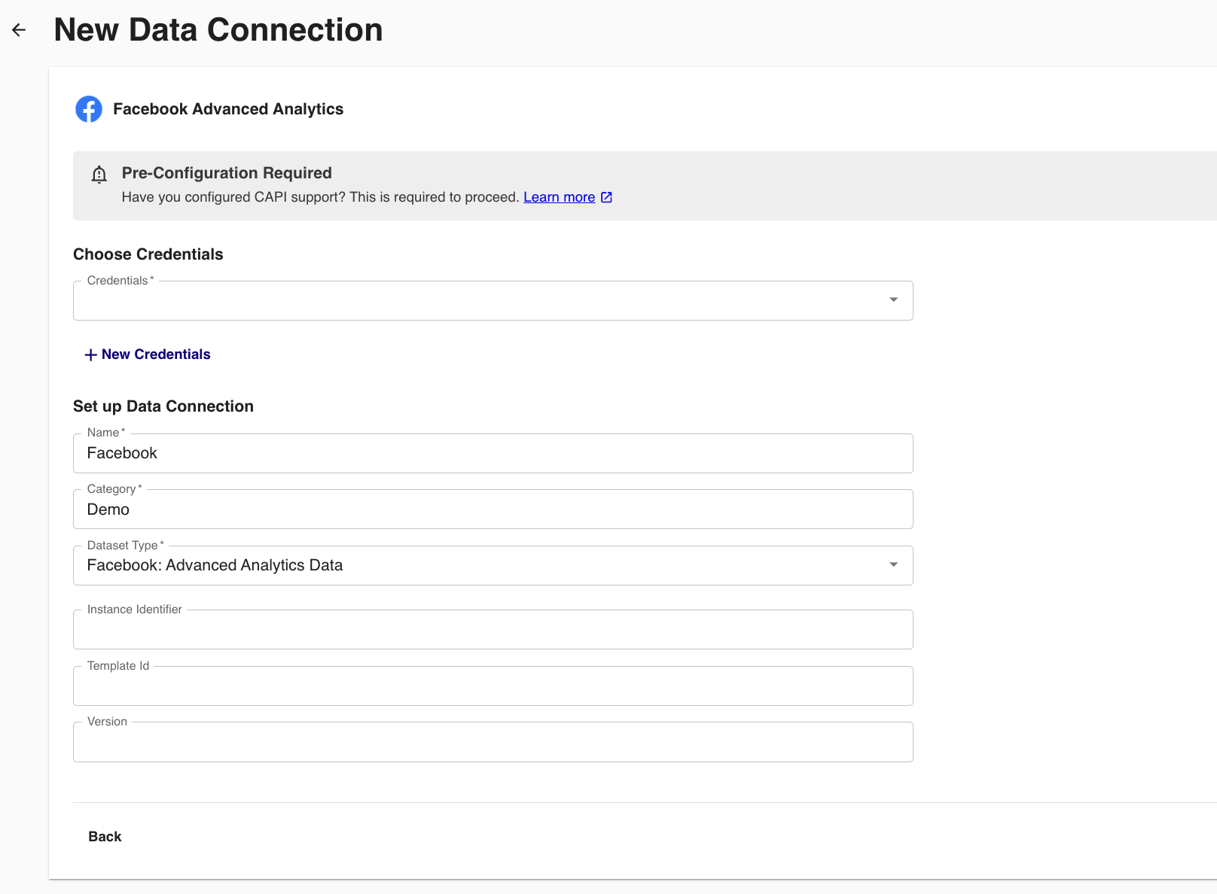This screenshot has width=1217, height=894.
Task: Click the Version input field
Action: (x=493, y=743)
